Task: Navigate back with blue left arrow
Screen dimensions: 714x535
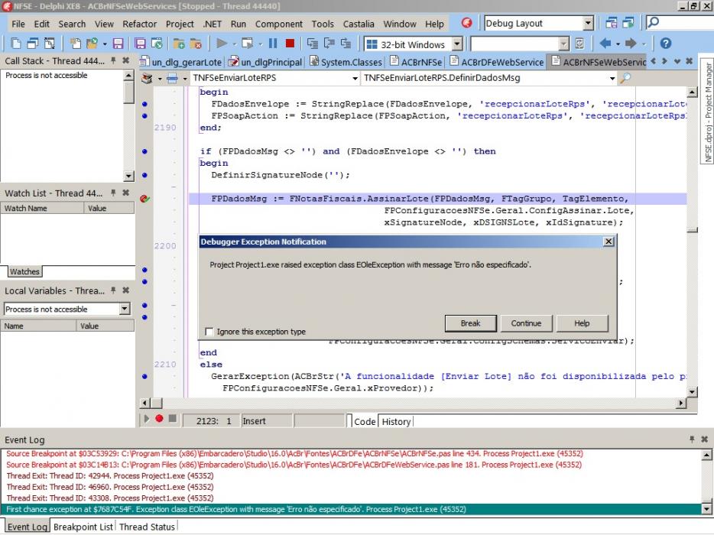Action: click(605, 44)
